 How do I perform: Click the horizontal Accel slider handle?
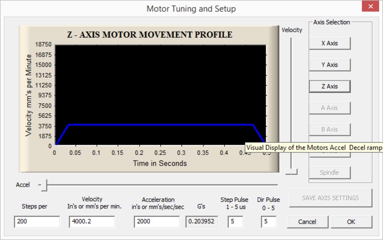pyautogui.click(x=44, y=185)
